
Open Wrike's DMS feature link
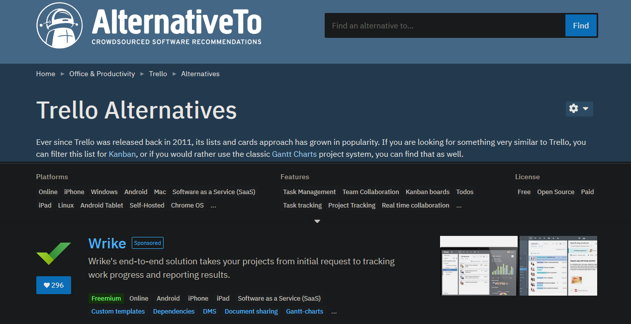[x=209, y=312]
